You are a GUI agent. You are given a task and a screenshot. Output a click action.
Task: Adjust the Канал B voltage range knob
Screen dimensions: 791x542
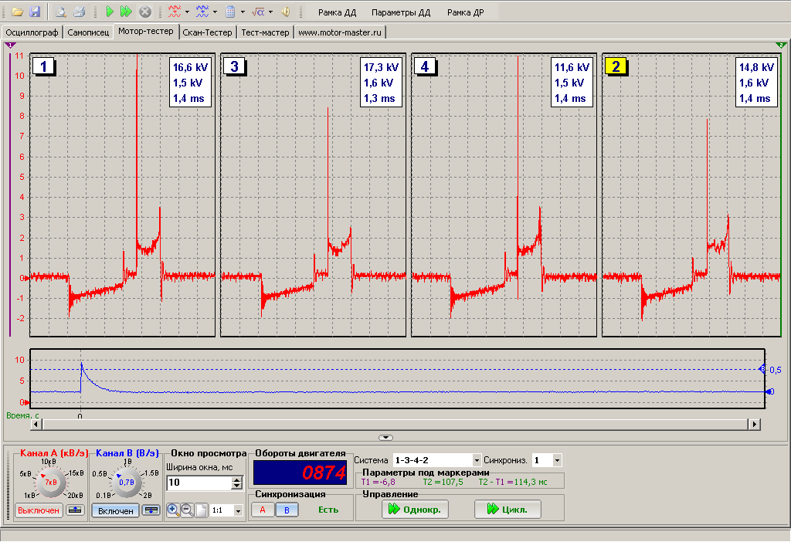126,482
